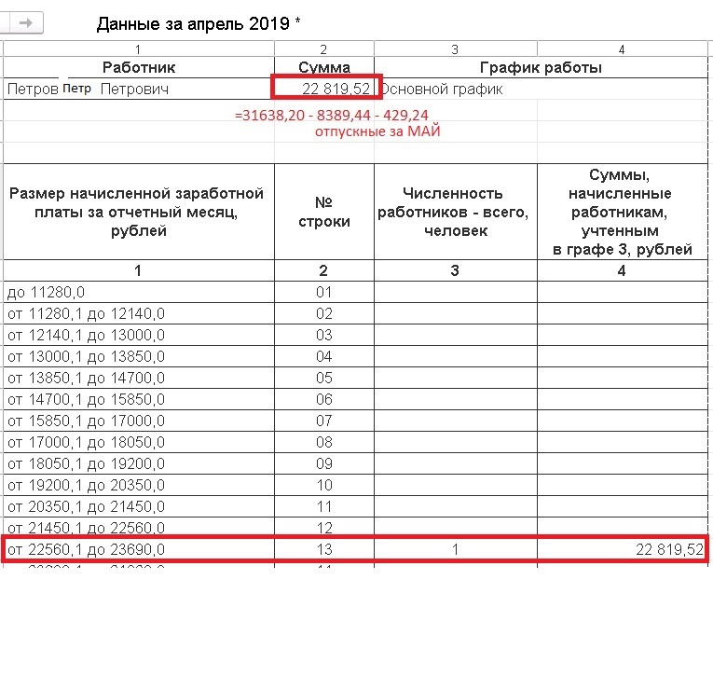Select the Основной график schedule cell
The image size is (713, 690).
(x=541, y=89)
